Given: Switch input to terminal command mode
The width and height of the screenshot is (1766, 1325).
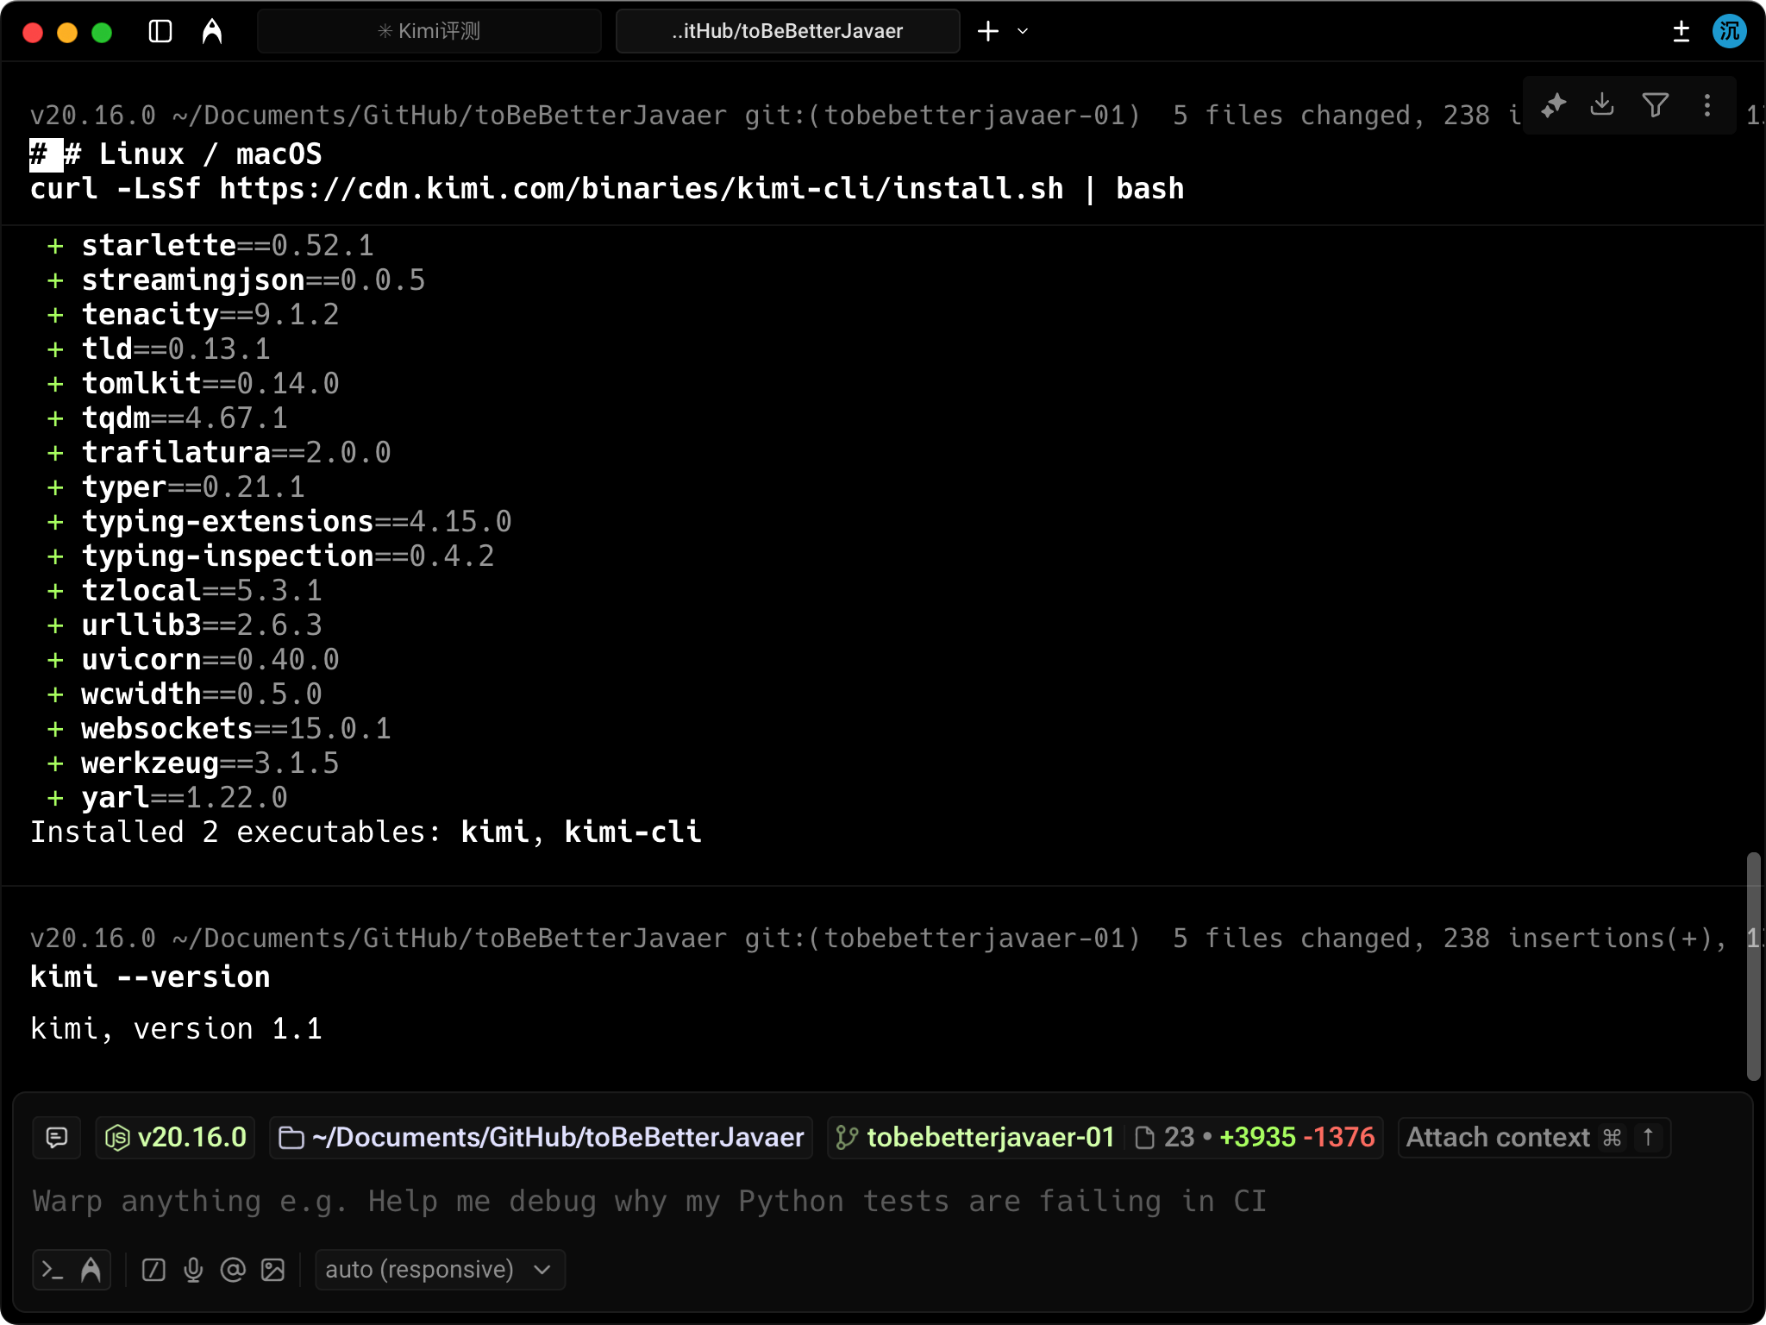Looking at the screenshot, I should 53,1270.
